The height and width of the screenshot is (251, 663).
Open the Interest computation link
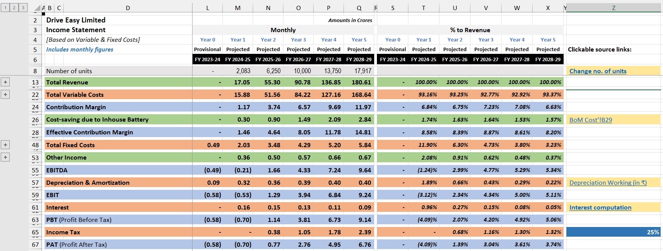click(x=600, y=208)
